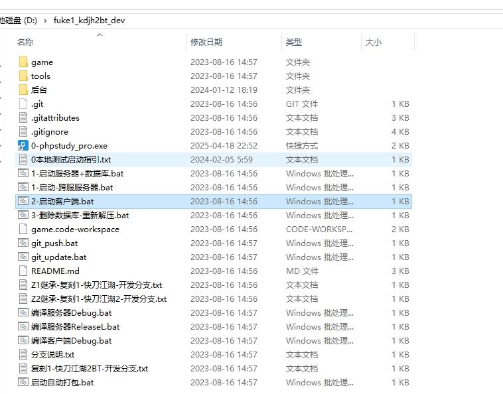Click the 地磁盘 (D:) breadcrumb segment
The width and height of the screenshot is (503, 394).
[19, 21]
